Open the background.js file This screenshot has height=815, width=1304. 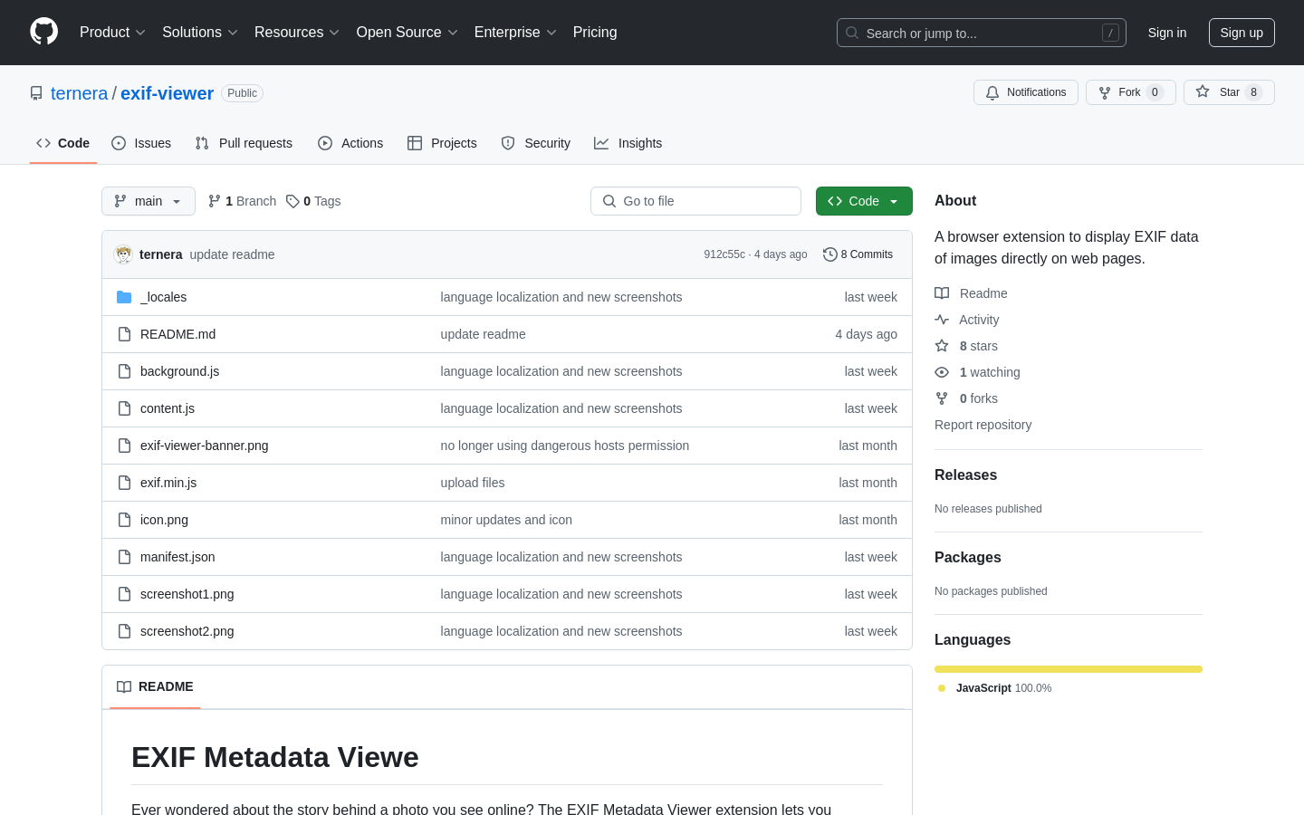179,371
